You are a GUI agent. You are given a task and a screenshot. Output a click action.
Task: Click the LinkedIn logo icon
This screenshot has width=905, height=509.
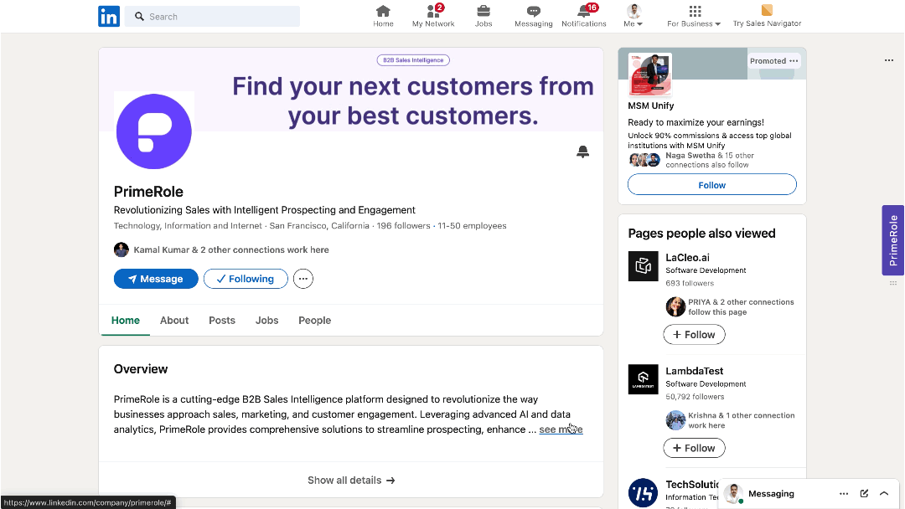109,16
